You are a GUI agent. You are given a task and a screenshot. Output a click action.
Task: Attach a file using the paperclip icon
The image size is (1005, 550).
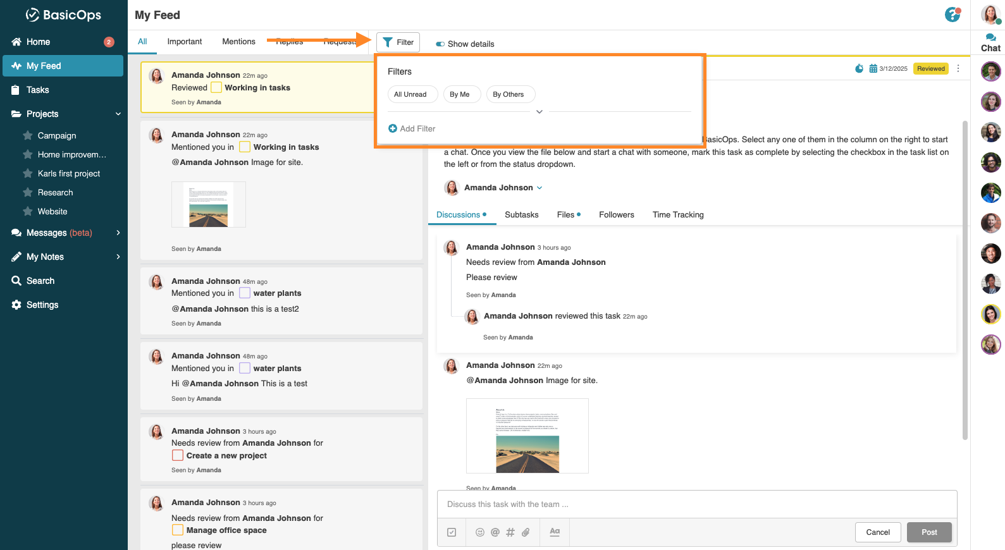[x=526, y=532]
